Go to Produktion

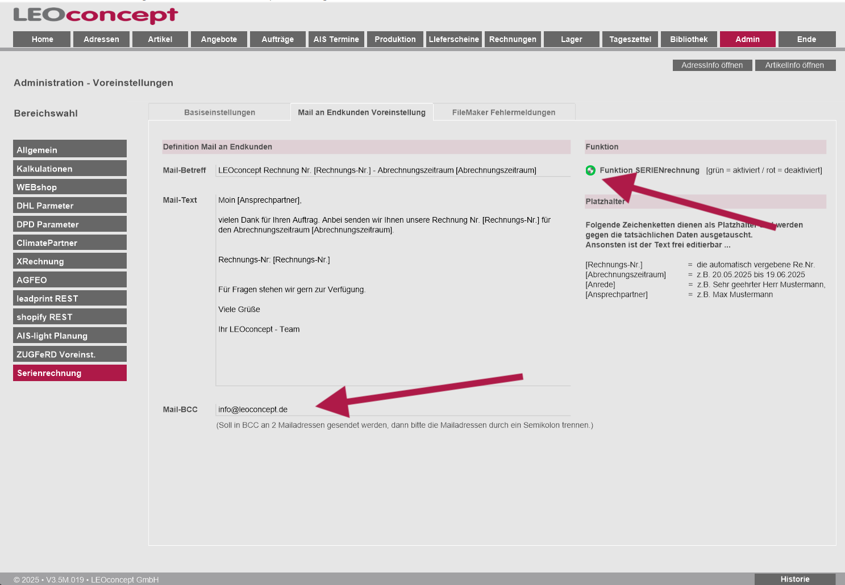click(x=395, y=39)
